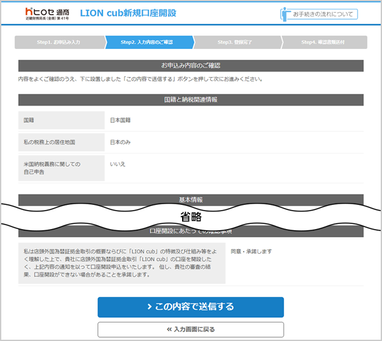Submit with この内容で送信する button
Image resolution: width=382 pixels, height=341 pixels.
(x=191, y=307)
